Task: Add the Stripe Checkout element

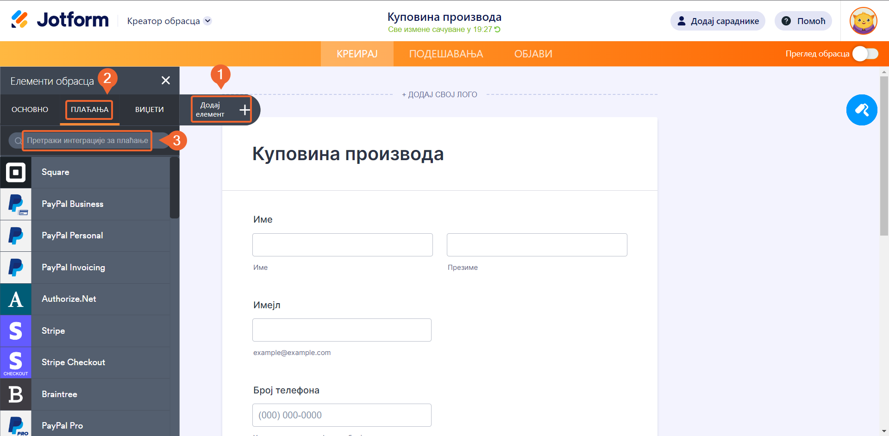Action: [x=85, y=362]
